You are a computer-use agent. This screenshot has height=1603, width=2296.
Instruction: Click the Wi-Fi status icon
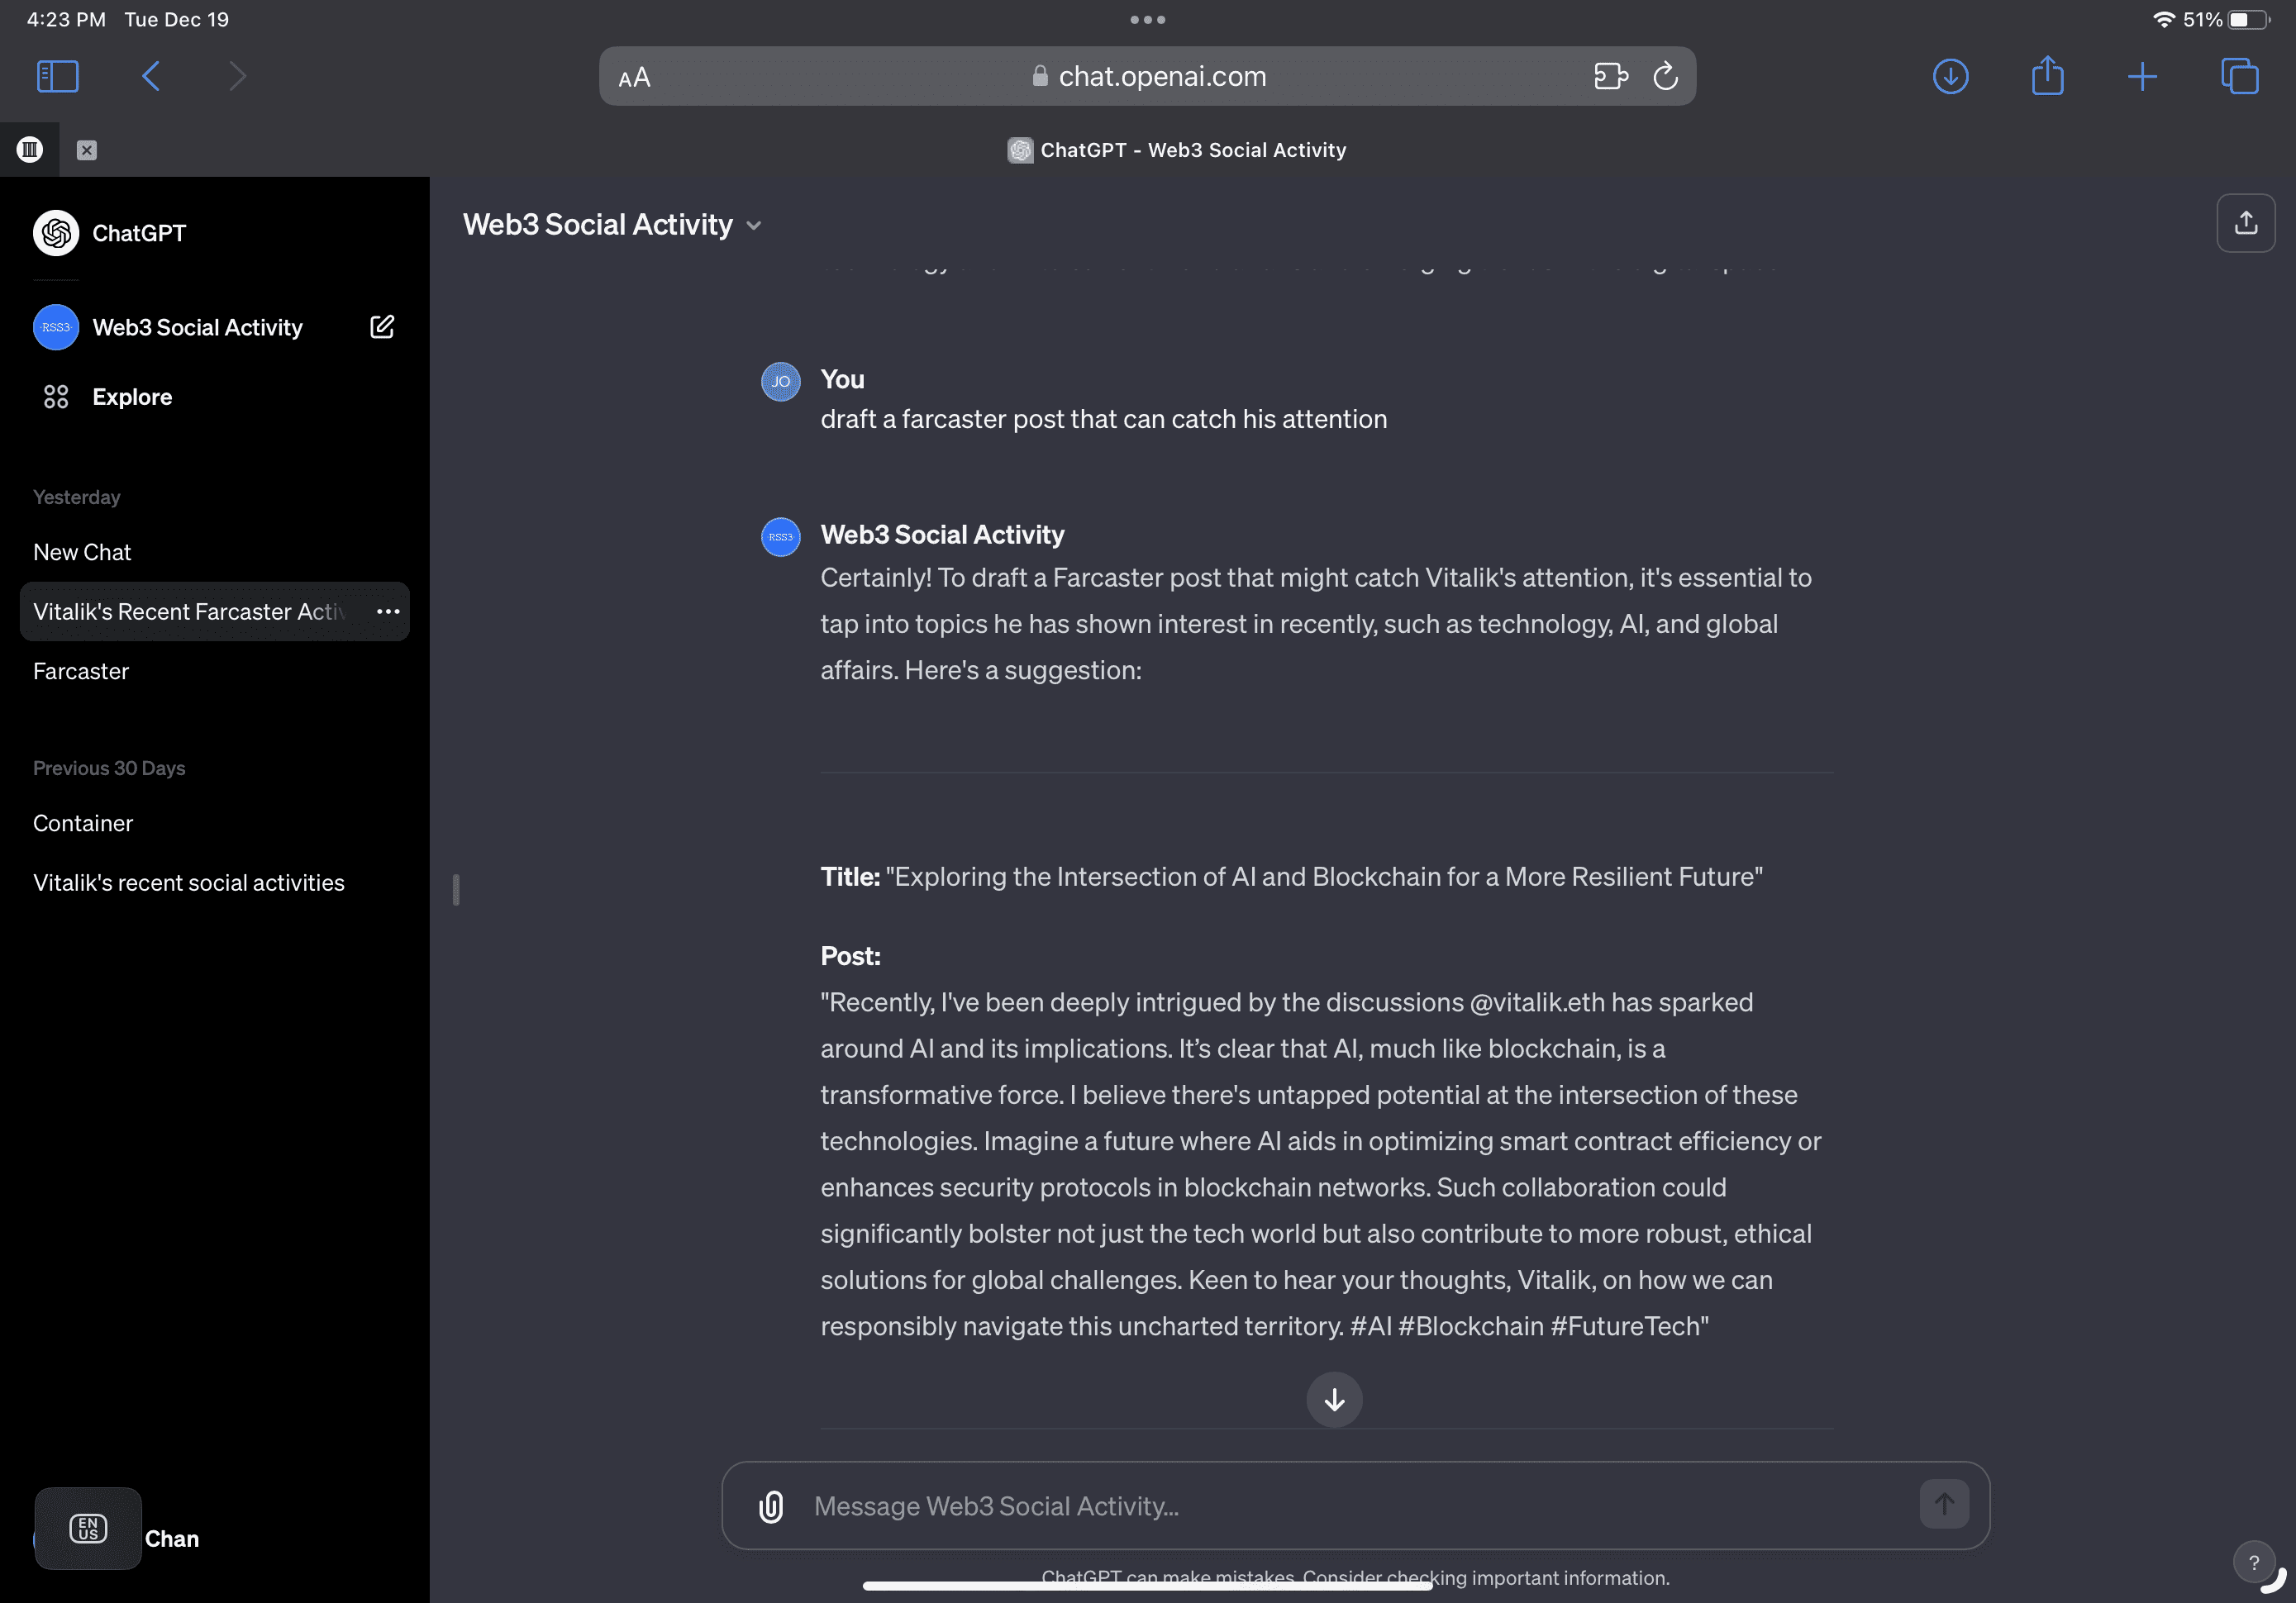pyautogui.click(x=2163, y=20)
